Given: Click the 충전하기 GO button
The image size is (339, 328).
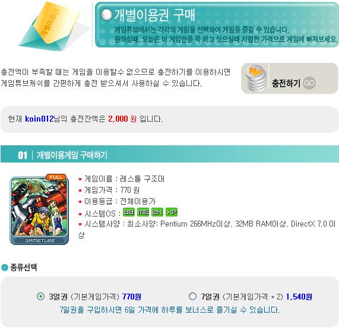Looking at the screenshot, I should coord(290,78).
